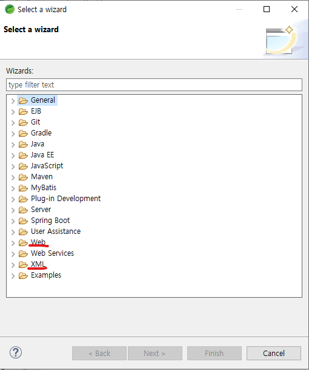309x370 pixels.
Task: Expand the Web category
Action: click(x=13, y=243)
